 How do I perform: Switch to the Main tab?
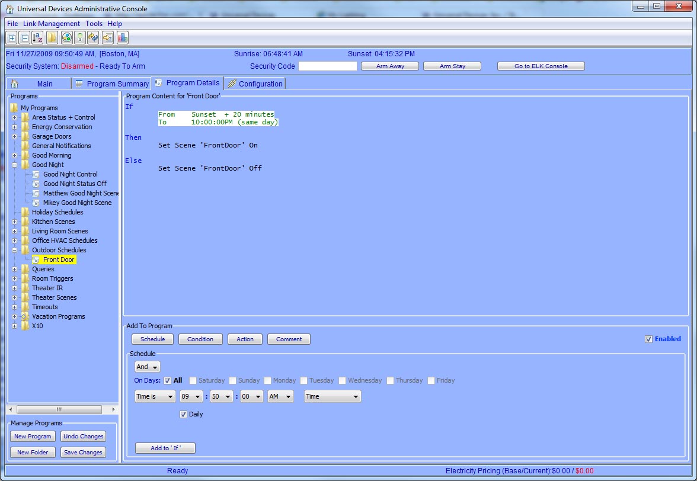pos(38,84)
